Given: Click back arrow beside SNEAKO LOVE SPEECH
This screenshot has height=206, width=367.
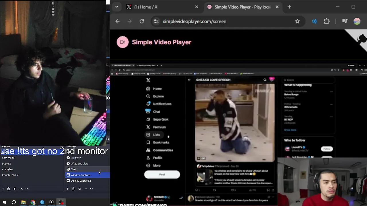Looking at the screenshot, I should tap(189, 80).
